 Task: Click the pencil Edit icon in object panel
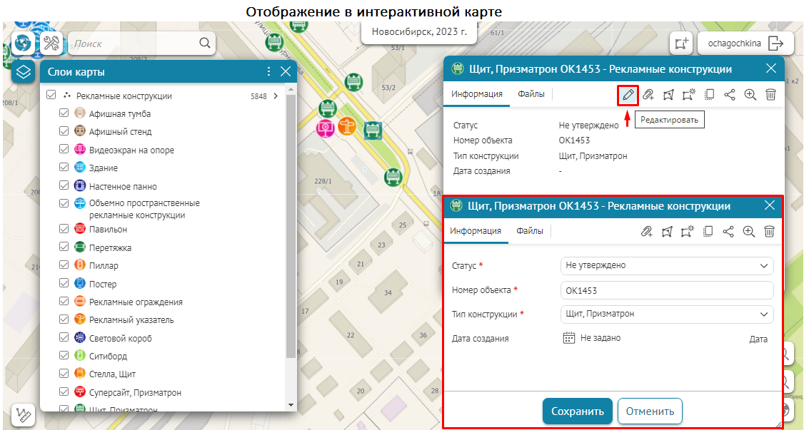pyautogui.click(x=628, y=95)
